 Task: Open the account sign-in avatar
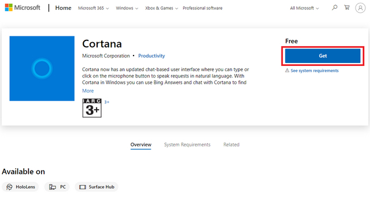point(360,8)
